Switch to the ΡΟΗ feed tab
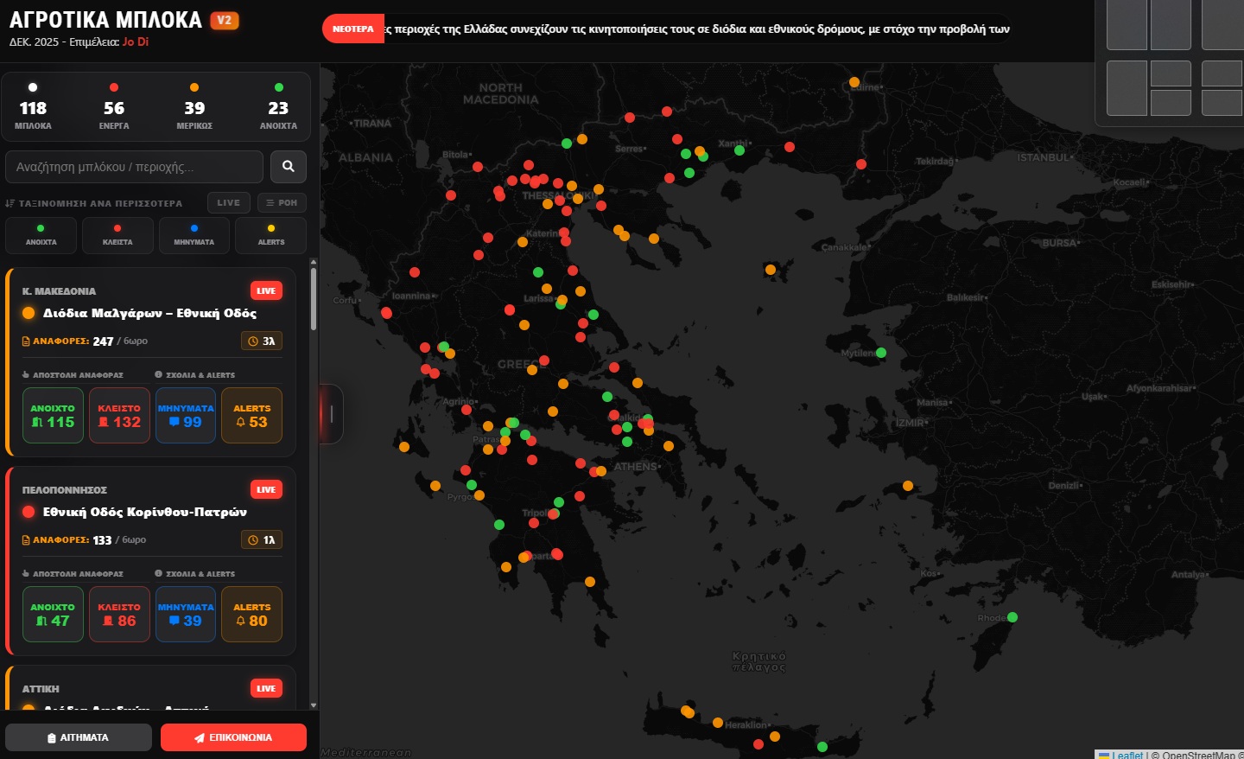Screen dimensions: 1244x759 pyautogui.click(x=282, y=202)
